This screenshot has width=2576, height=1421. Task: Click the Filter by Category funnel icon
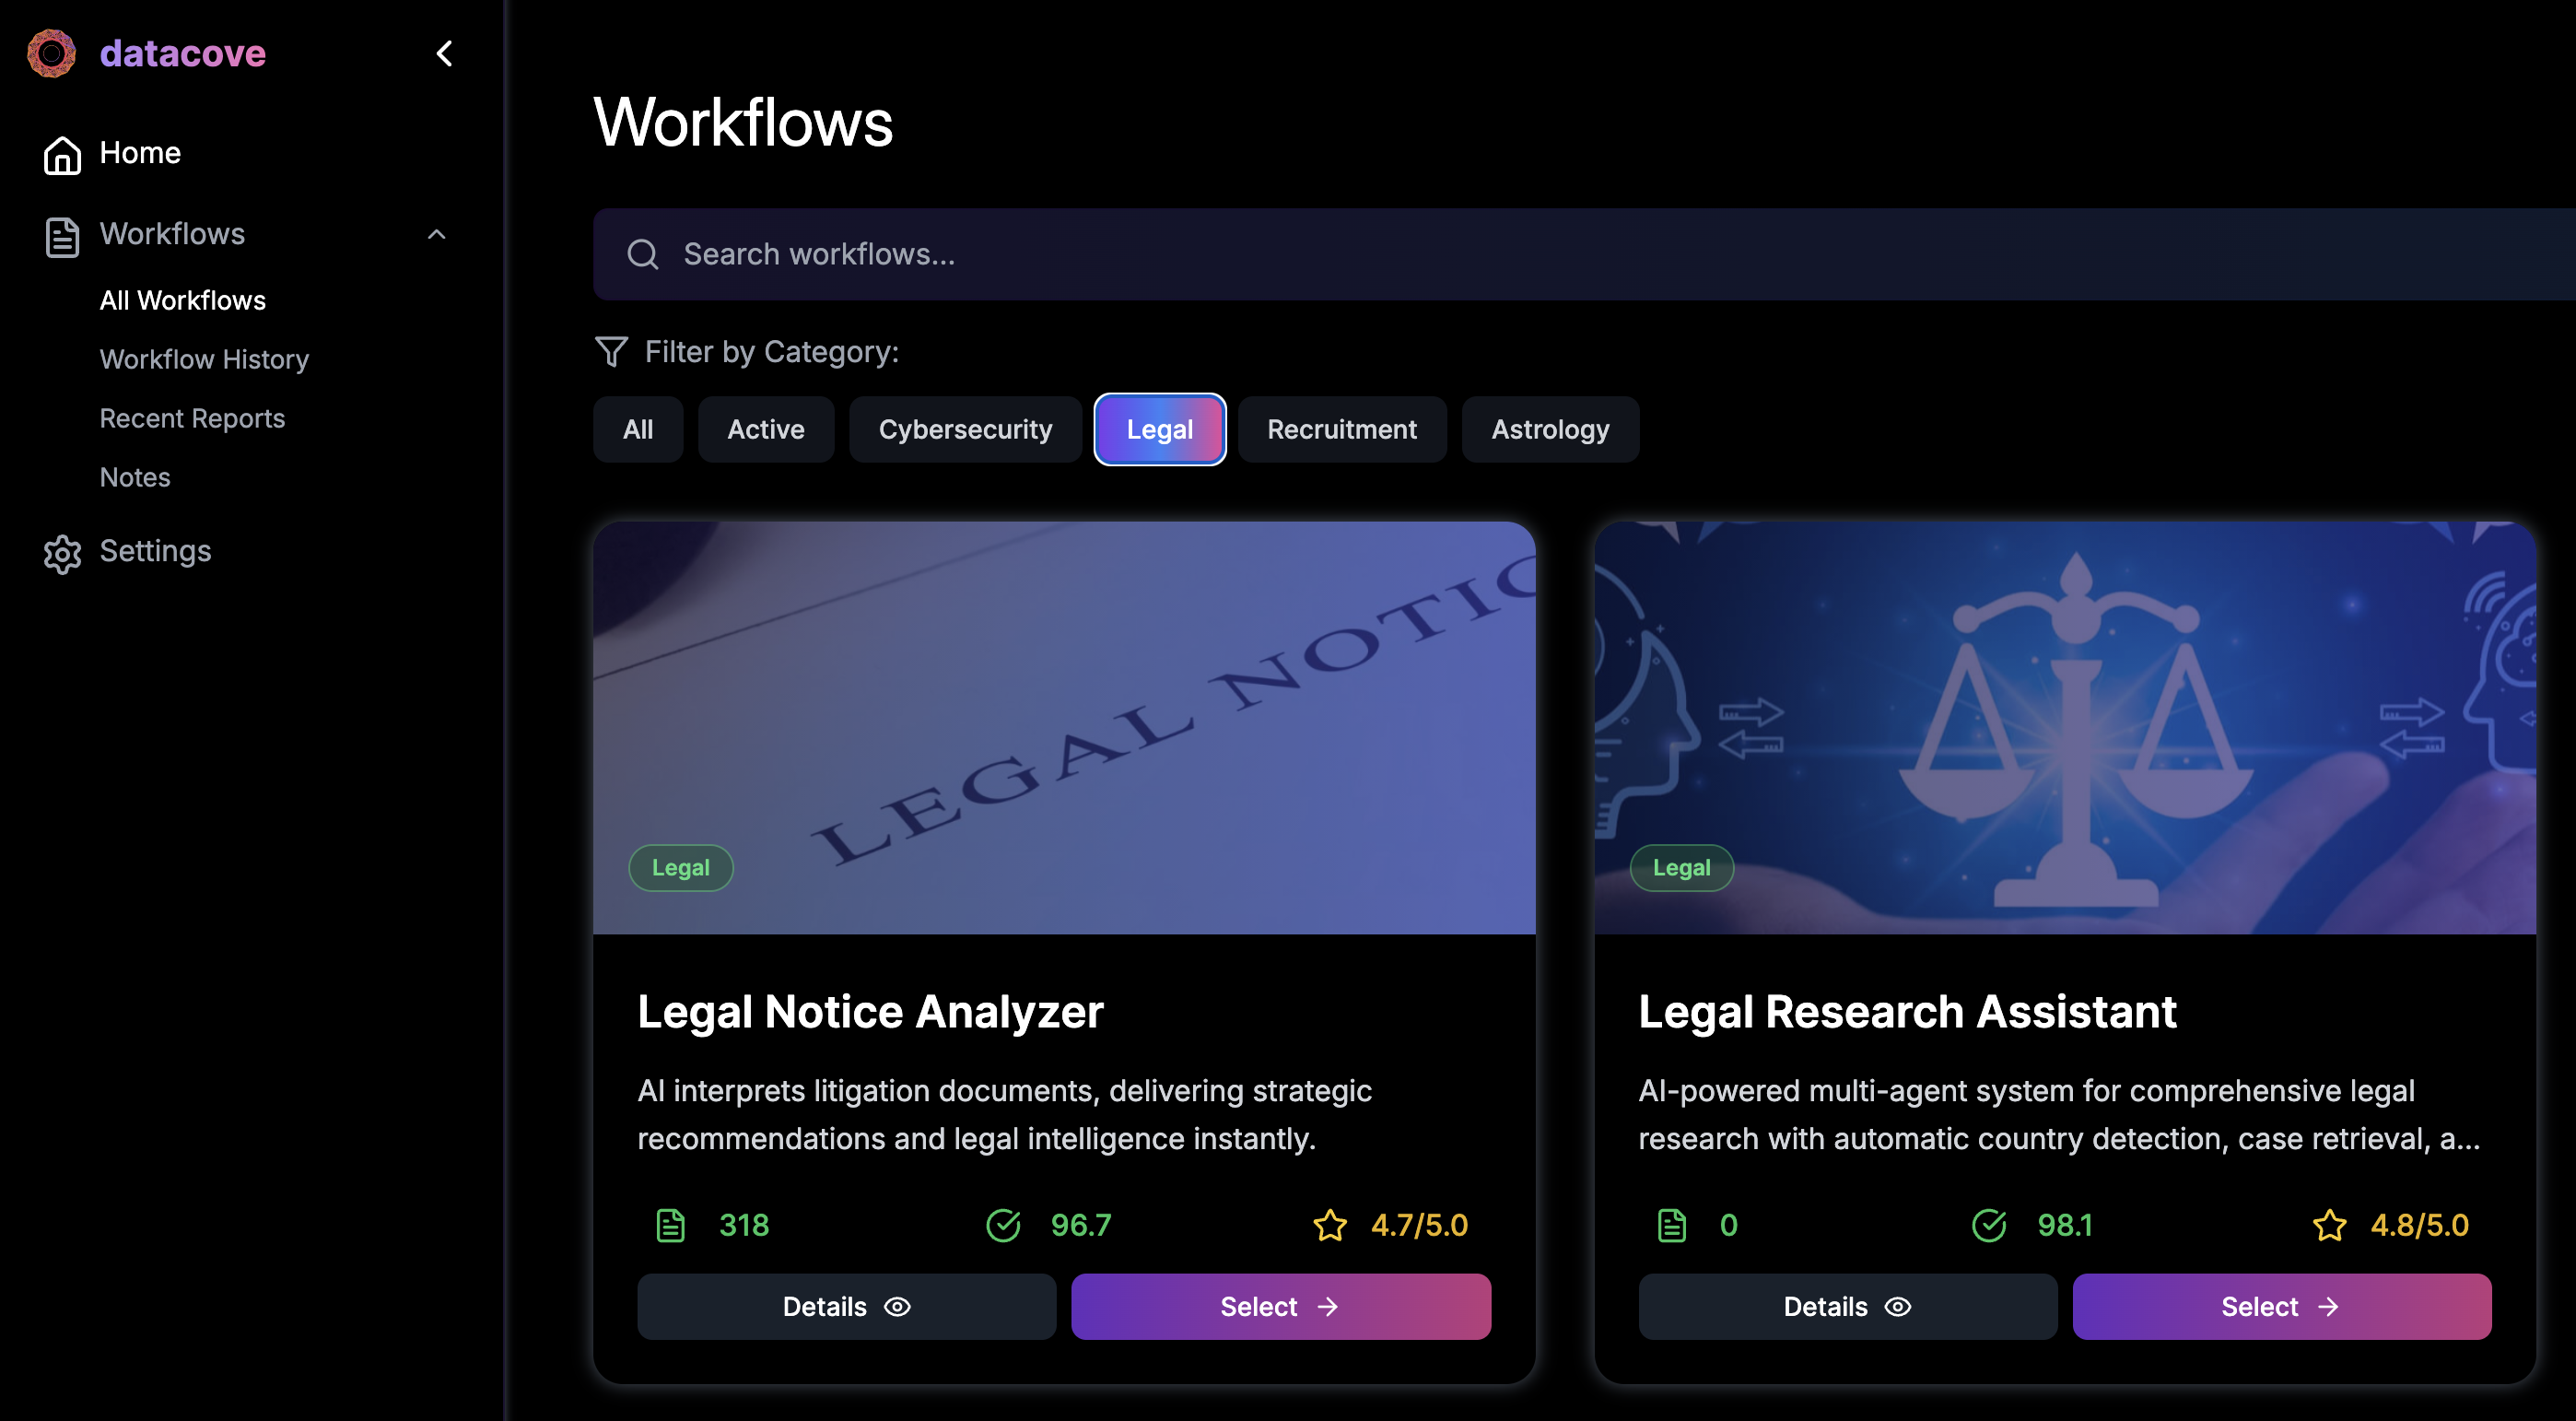click(611, 352)
